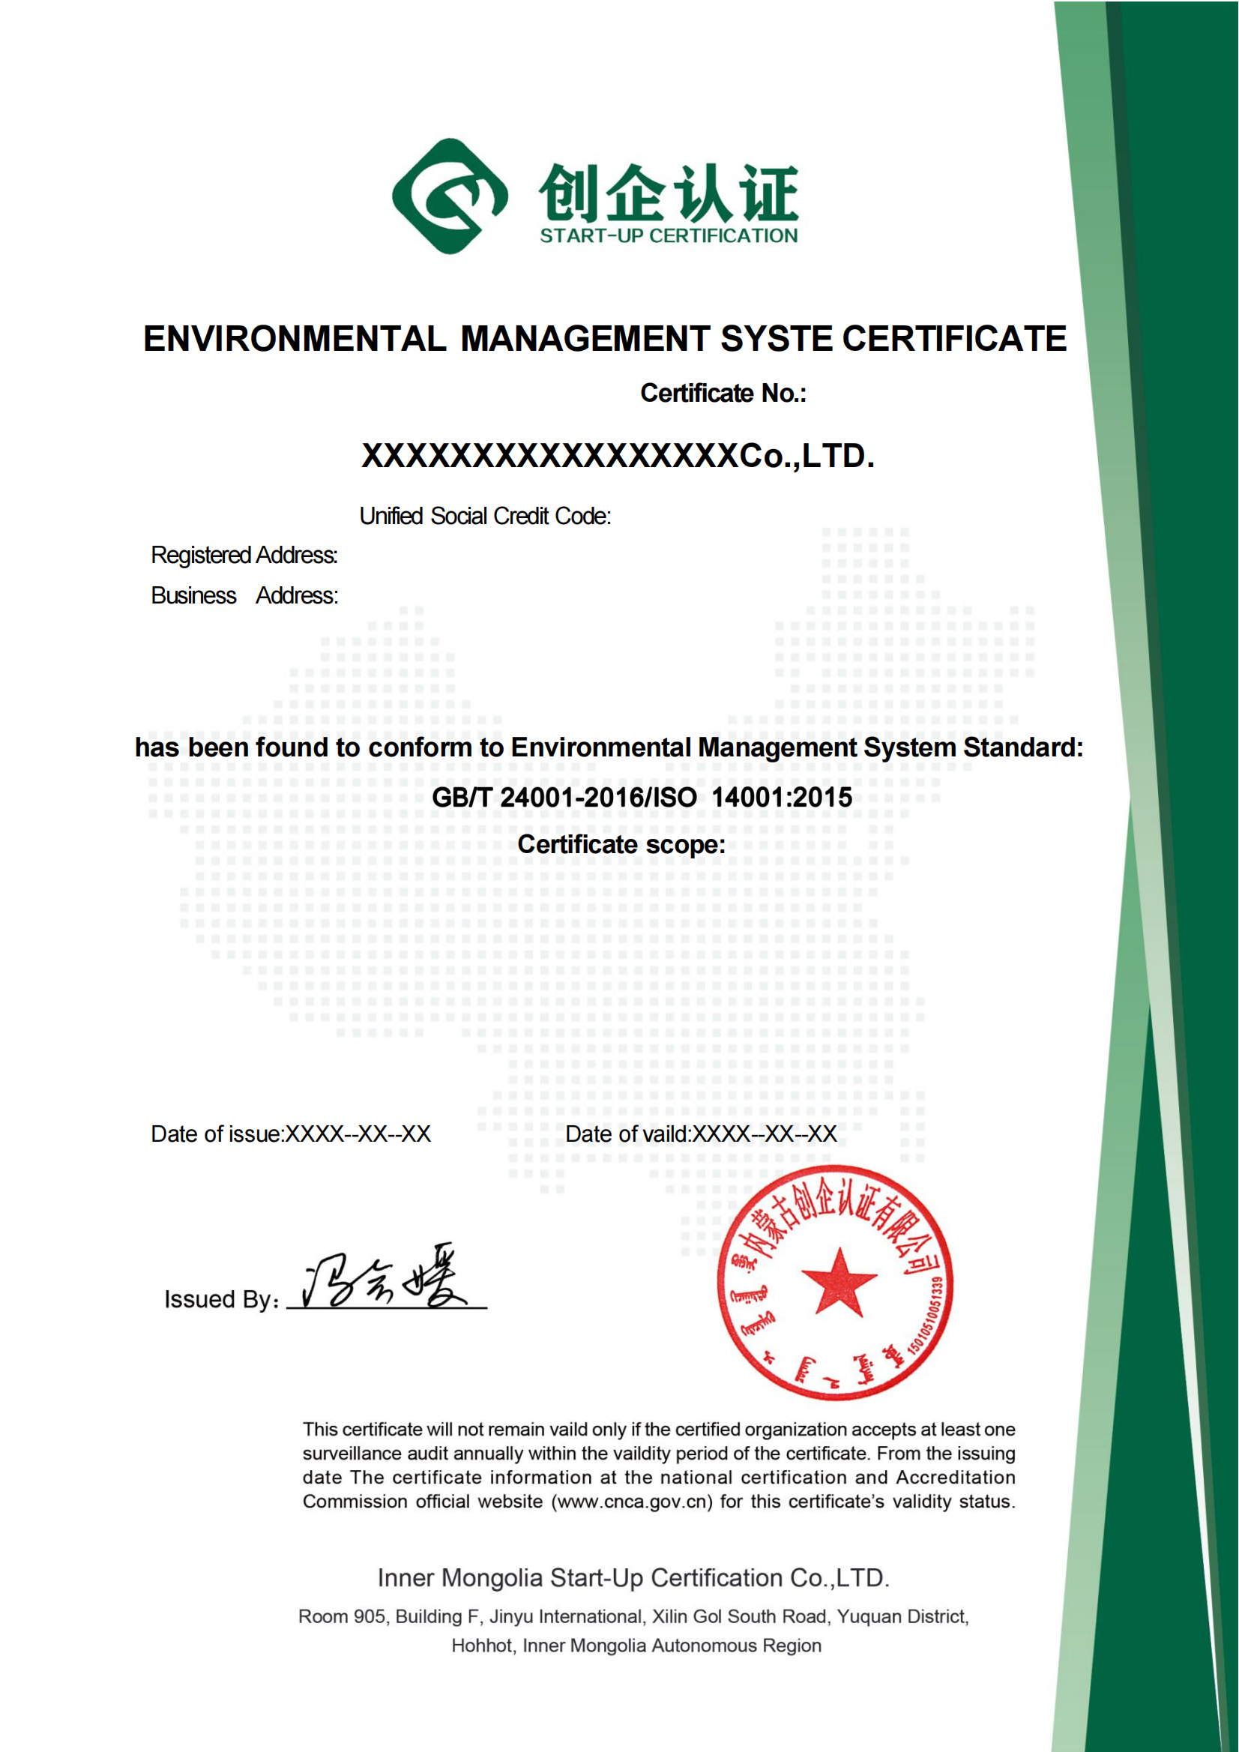Click the red round company seal

[836, 1283]
